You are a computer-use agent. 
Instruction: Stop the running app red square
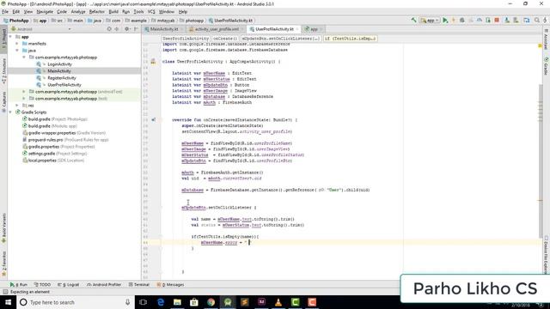pyautogui.click(x=497, y=21)
